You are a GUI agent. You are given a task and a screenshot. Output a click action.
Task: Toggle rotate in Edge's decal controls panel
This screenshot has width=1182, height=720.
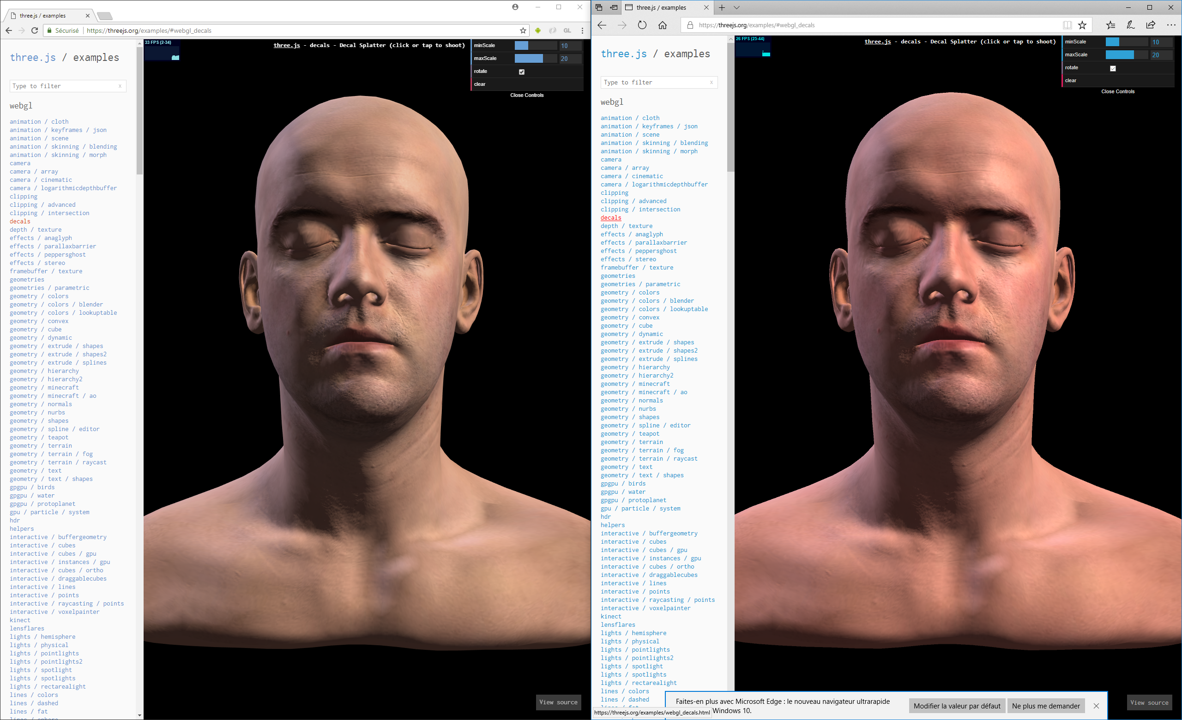click(x=1114, y=68)
